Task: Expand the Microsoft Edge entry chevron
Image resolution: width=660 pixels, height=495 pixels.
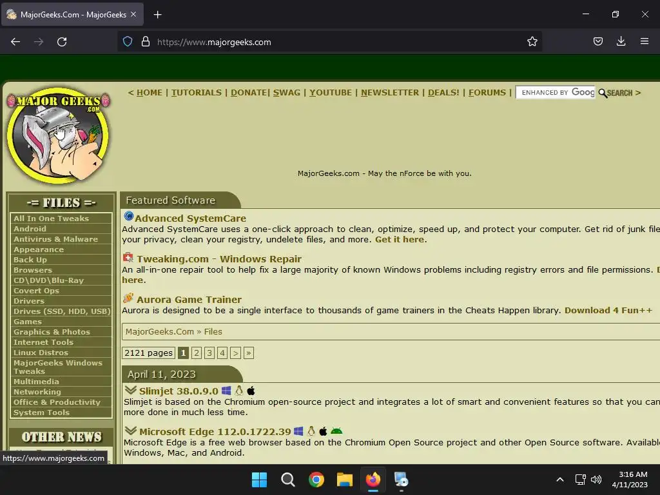Action: coord(131,430)
